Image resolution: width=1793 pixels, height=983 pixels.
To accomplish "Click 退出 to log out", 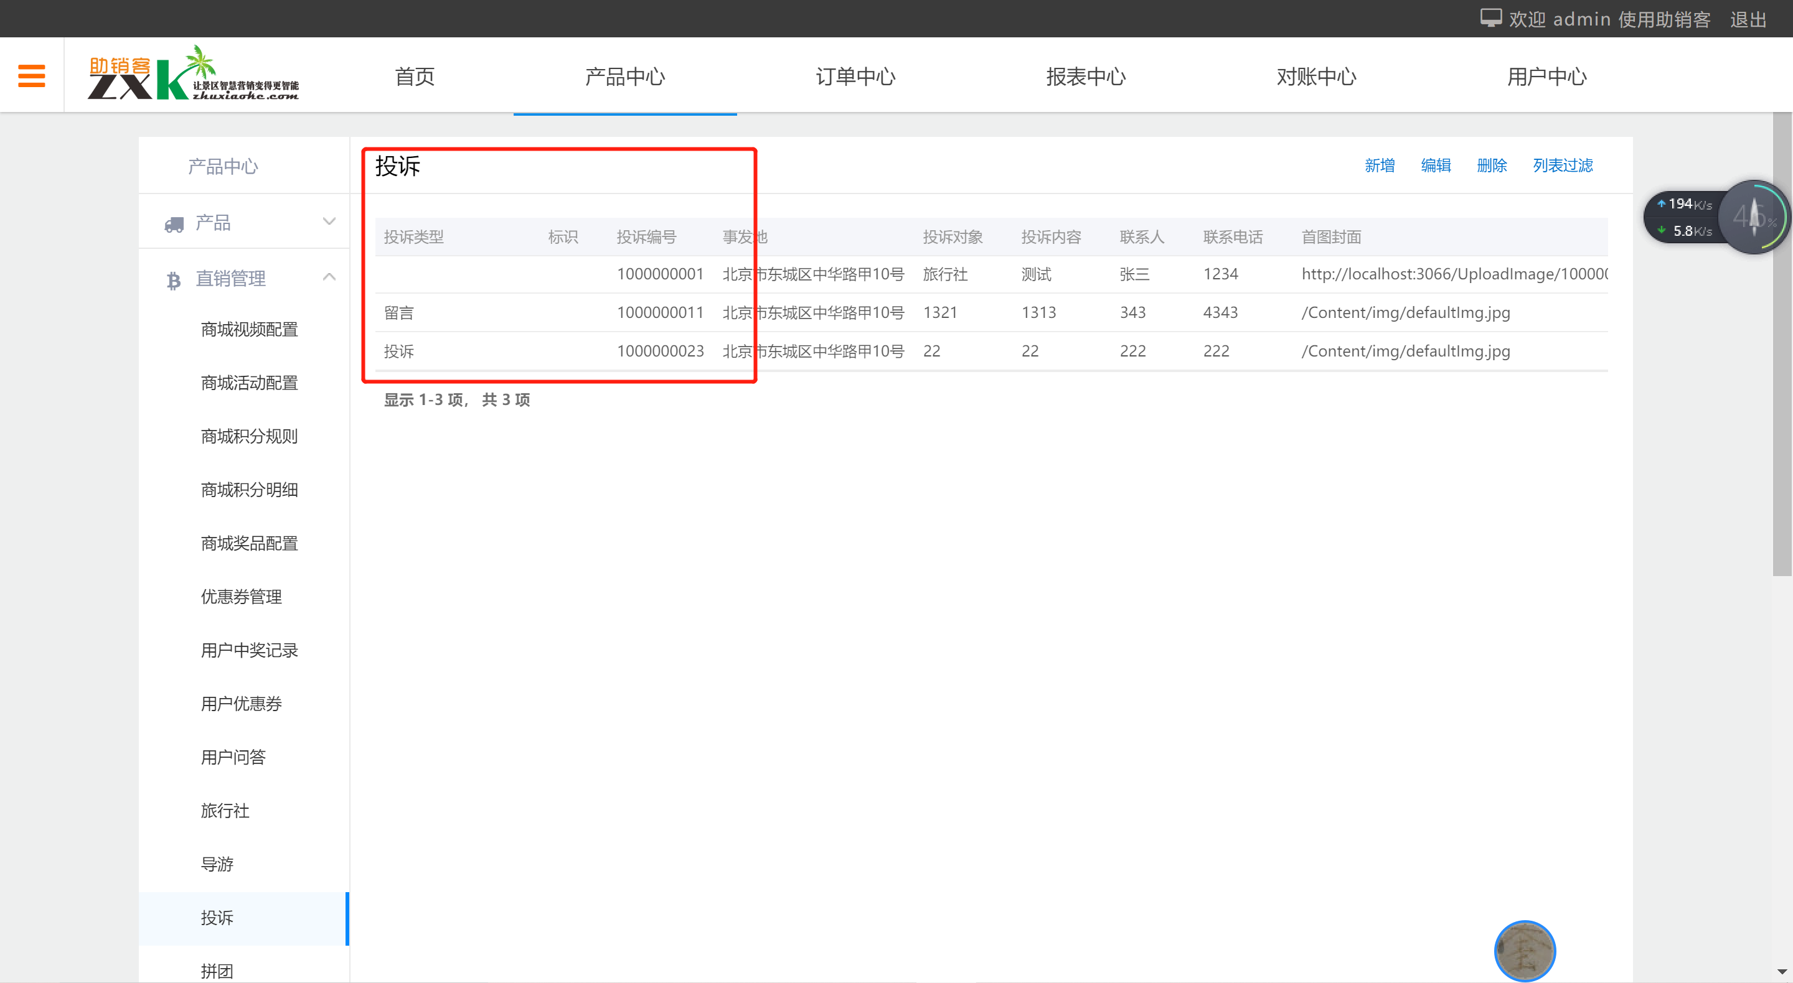I will (x=1748, y=19).
